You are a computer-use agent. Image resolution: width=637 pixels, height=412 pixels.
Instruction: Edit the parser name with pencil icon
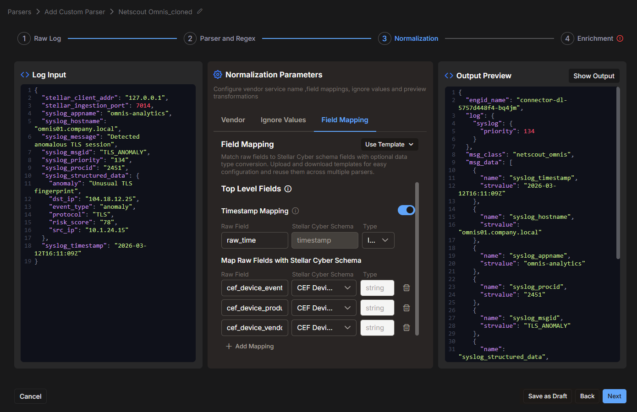point(200,11)
